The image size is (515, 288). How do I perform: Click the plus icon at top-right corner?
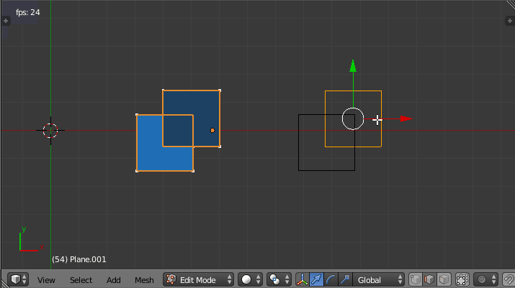point(510,21)
